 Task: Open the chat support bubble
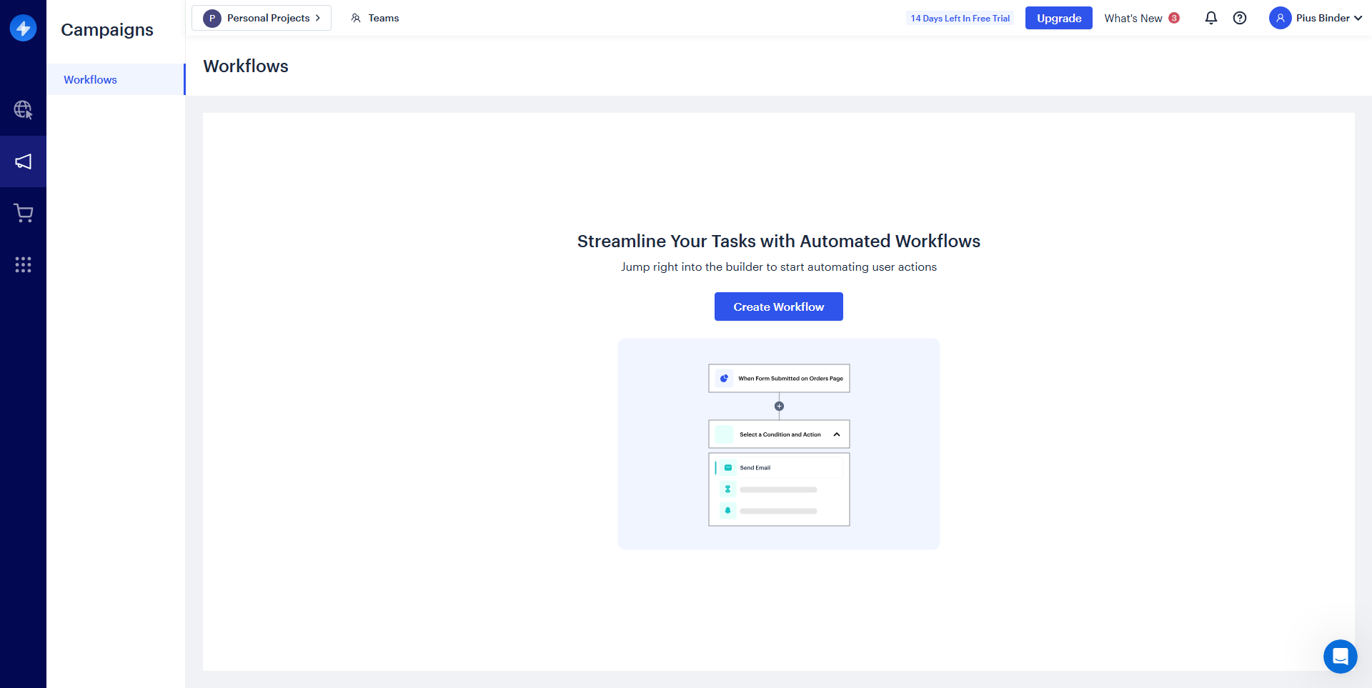click(1340, 656)
